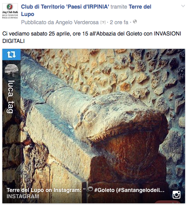The width and height of the screenshot is (187, 206).
Task: Click the [?] help marker beside Verderosa
Action: tap(103, 23)
